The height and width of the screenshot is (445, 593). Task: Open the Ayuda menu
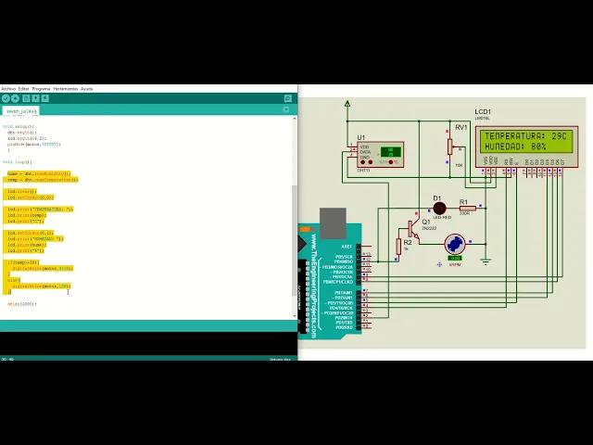coord(86,89)
